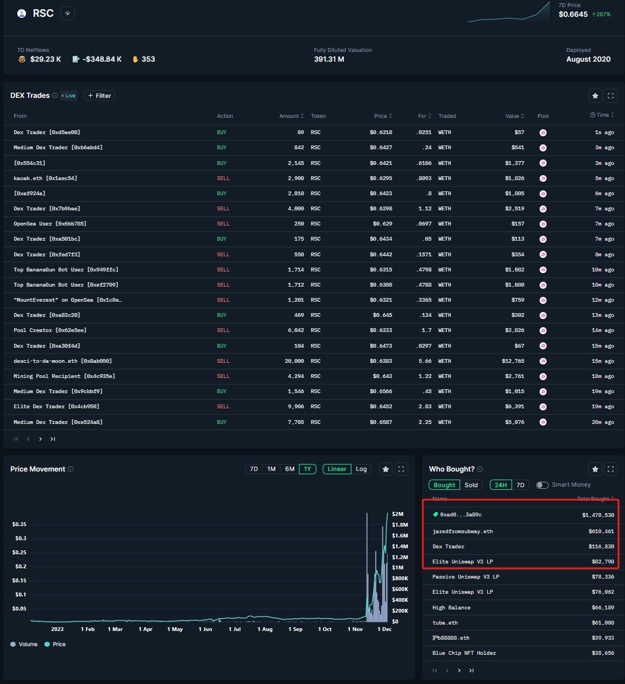
Task: Open jaredfromsubway.eth buyer entry
Action: 463,532
